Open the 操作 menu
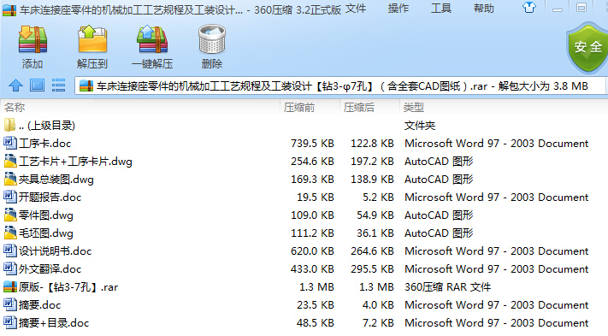This screenshot has height=336, width=608. 398,9
